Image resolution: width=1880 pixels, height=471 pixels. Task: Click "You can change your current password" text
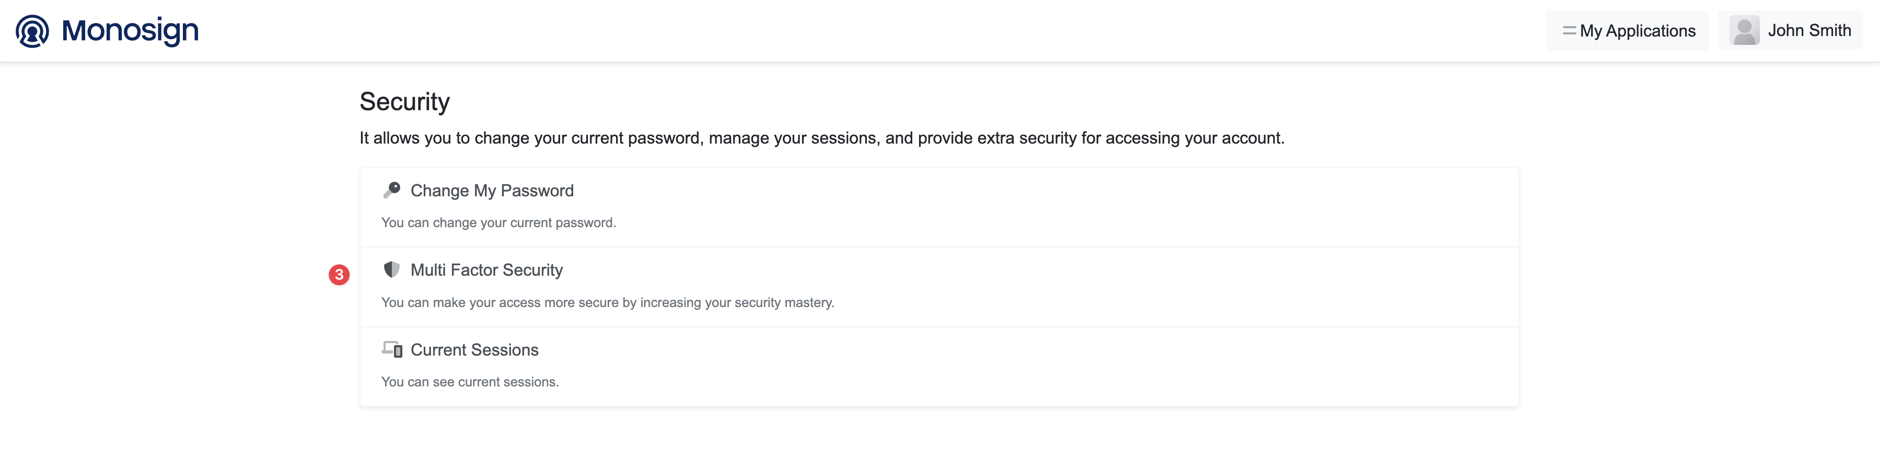tap(498, 222)
